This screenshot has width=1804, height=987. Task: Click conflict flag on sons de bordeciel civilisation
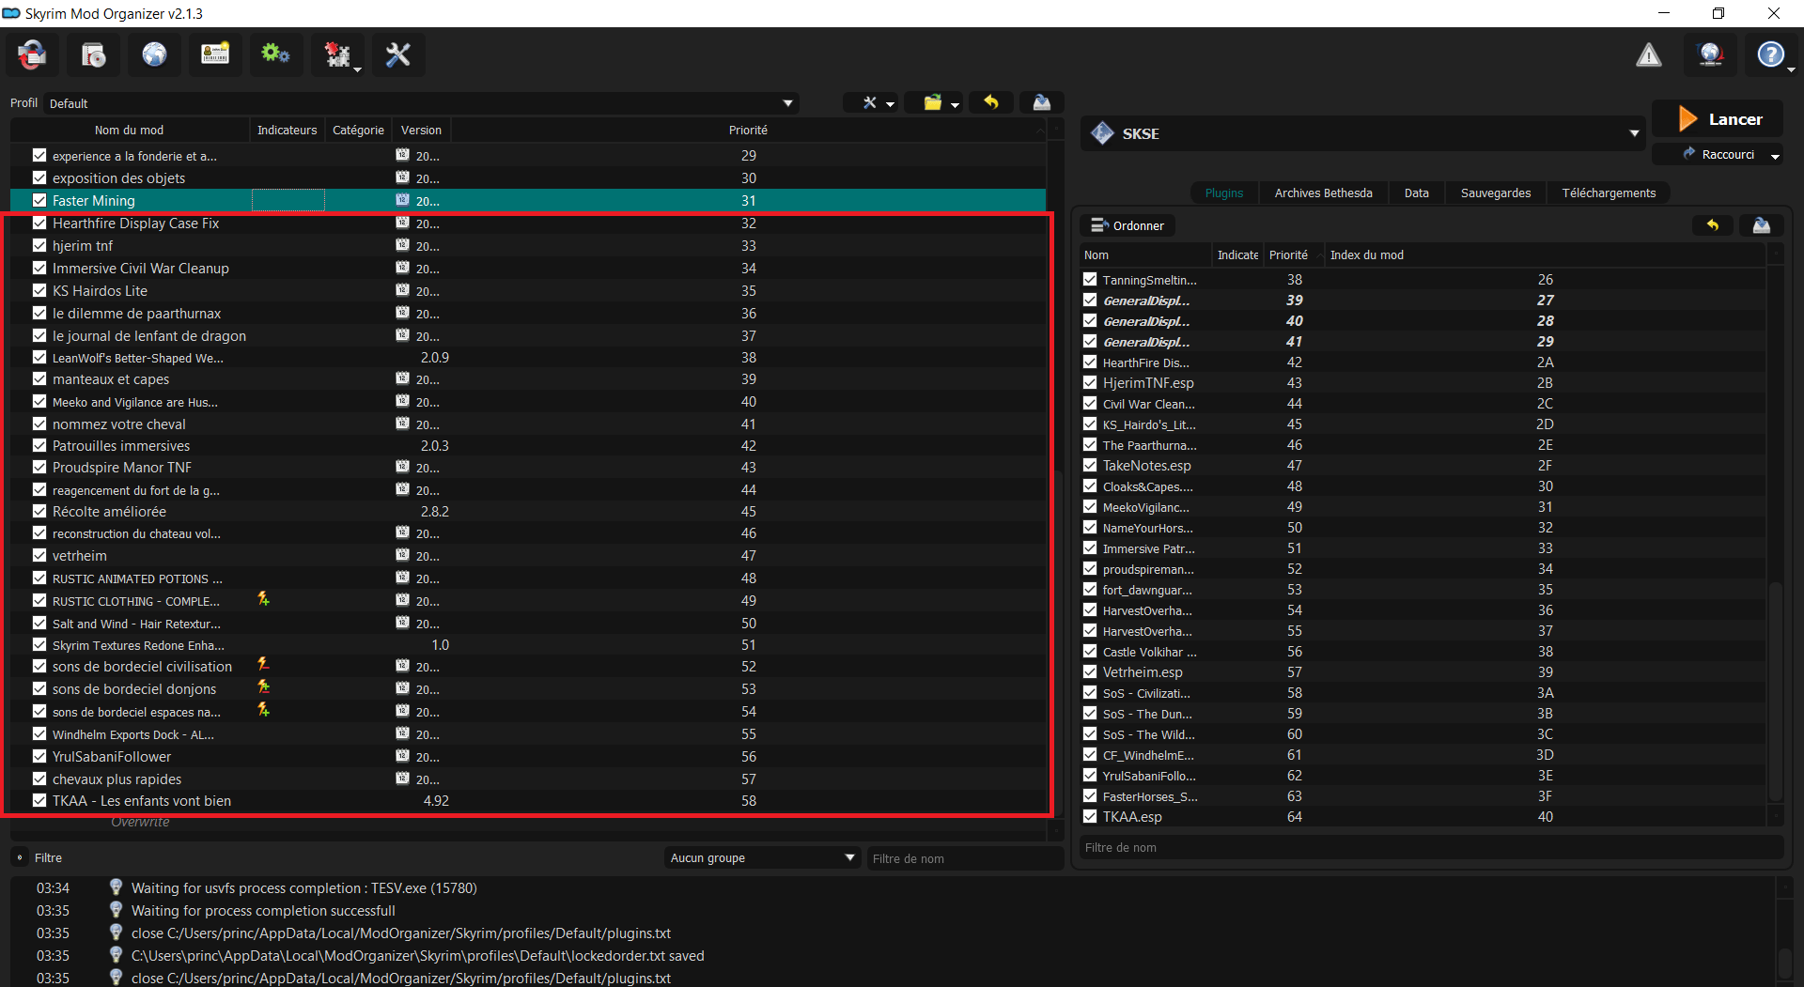[x=264, y=665]
